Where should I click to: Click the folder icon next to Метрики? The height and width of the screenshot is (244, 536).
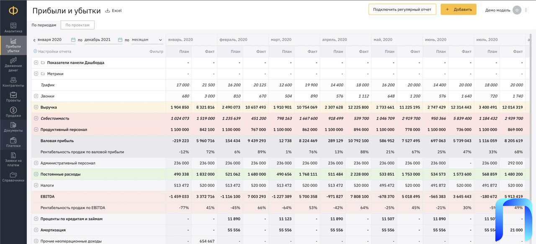43,74
